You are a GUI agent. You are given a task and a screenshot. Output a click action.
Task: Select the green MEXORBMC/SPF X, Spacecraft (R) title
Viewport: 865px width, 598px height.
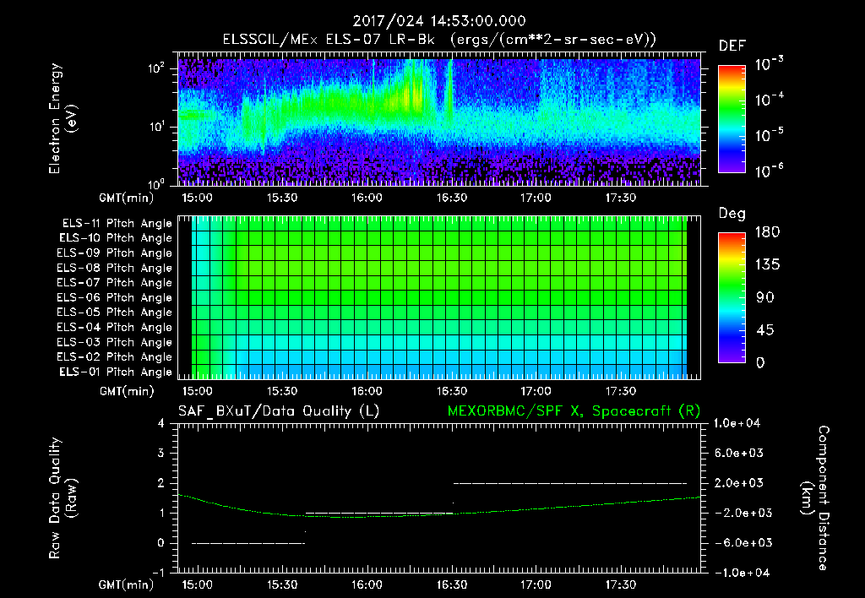574,411
